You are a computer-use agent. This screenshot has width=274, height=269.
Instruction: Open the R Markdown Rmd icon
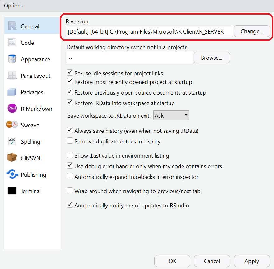tap(12, 108)
